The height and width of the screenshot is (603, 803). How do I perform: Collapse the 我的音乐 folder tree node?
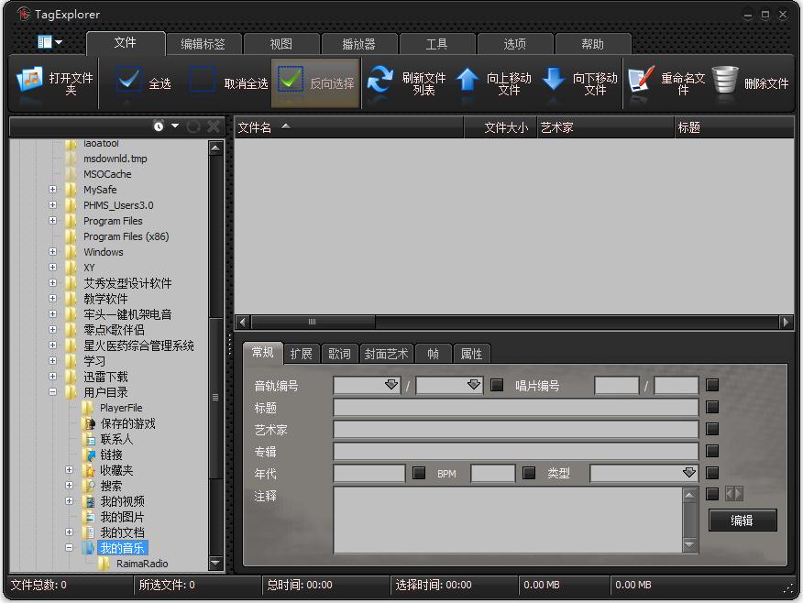[x=69, y=548]
